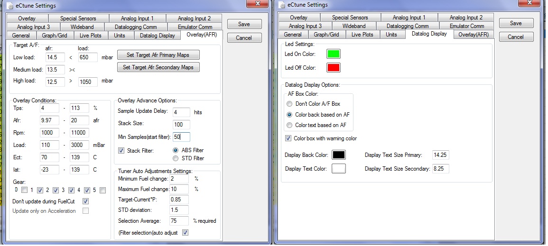
Task: Click the right eCtune Settings title icon
Action: click(282, 5)
